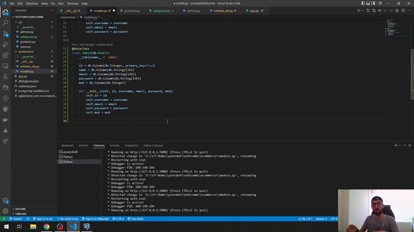Screen dimensions: 414x232
Task: Open initialize_db.py in the Explorer tree
Action: 30,66
